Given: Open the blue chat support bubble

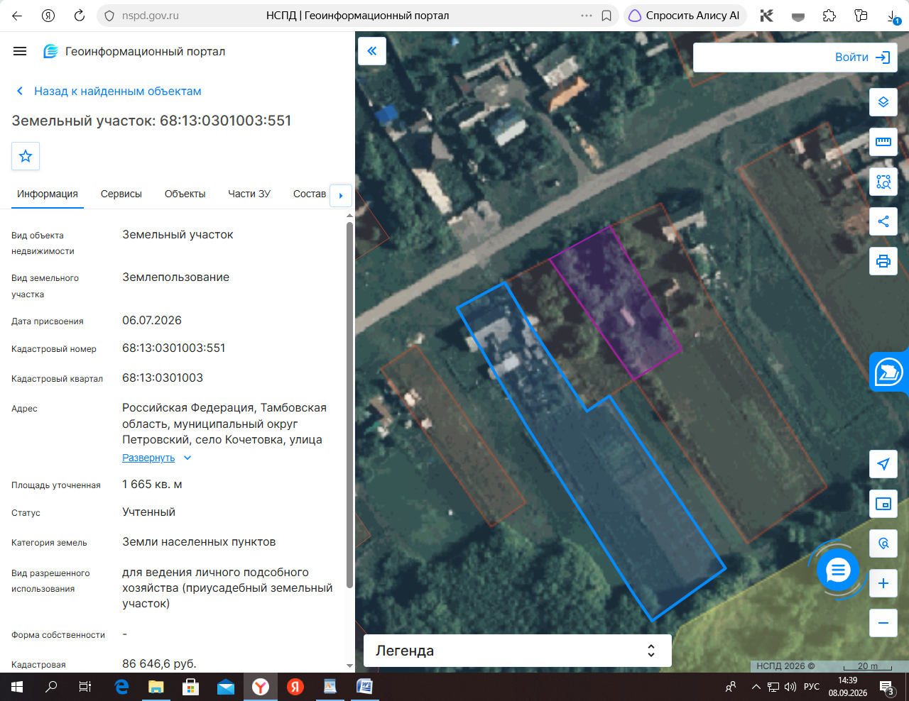Looking at the screenshot, I should point(838,570).
